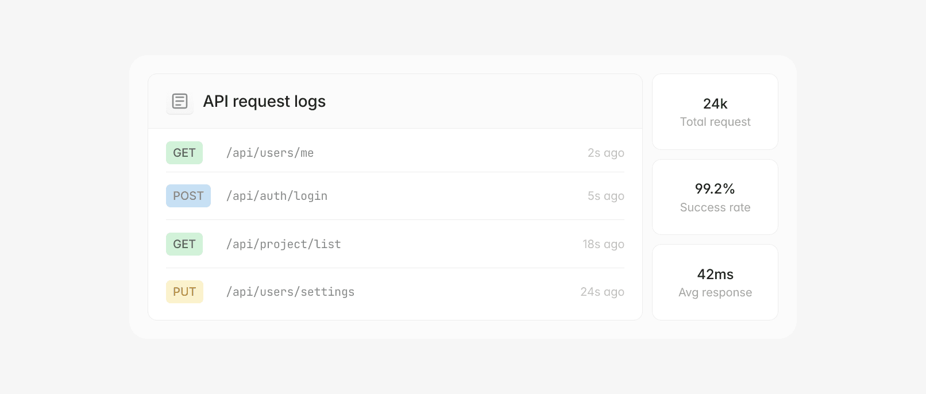Click the API request logs title
Screen dimensions: 926x394
pyautogui.click(x=264, y=101)
